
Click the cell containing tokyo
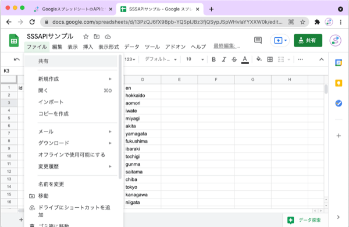[x=143, y=187]
